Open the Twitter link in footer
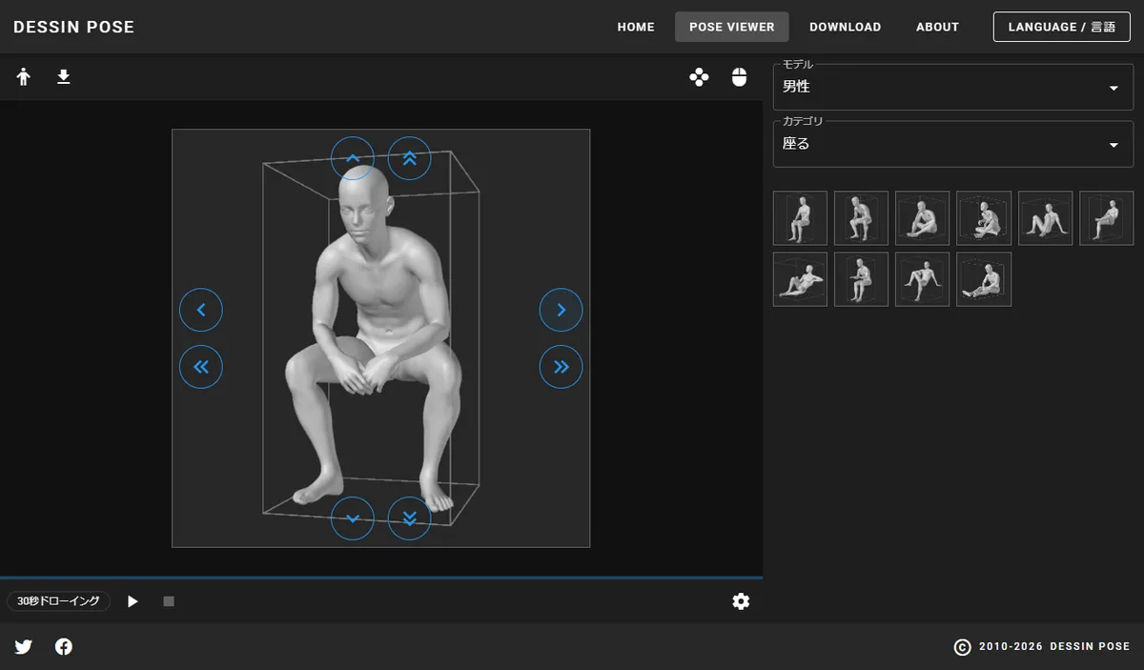The image size is (1144, 670). 24,647
